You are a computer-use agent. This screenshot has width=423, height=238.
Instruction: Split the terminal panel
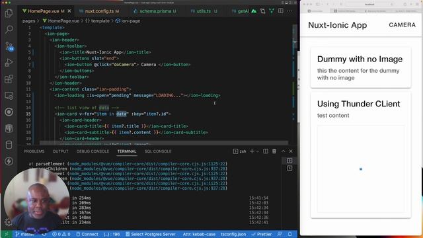click(266, 151)
